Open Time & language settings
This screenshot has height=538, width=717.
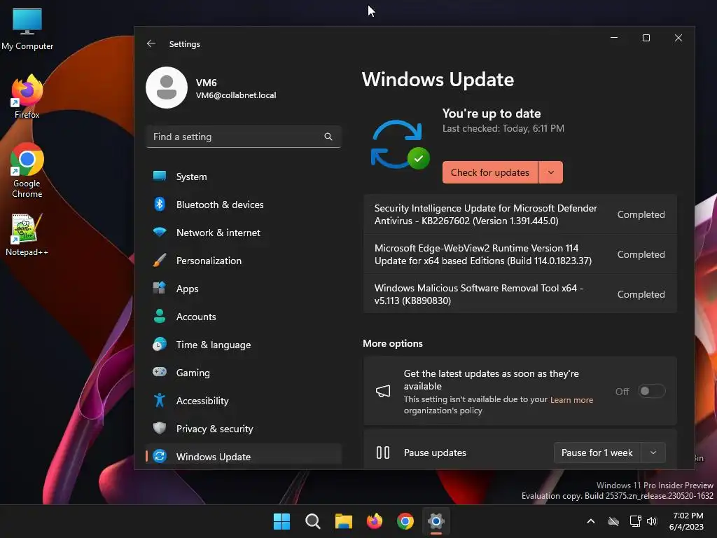click(x=243, y=345)
